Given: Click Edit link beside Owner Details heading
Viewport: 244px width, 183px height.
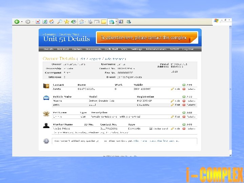Looking at the screenshot, I should pyautogui.click(x=82, y=59).
